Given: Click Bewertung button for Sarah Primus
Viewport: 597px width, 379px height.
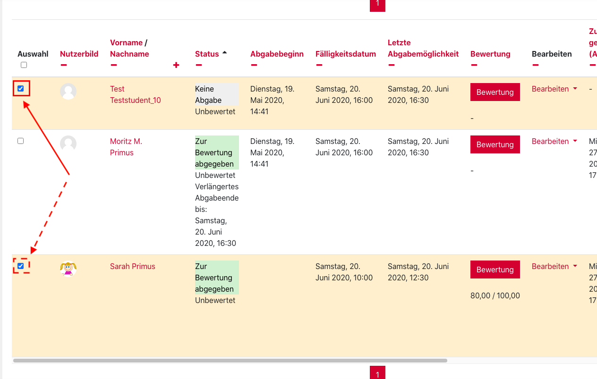Looking at the screenshot, I should click(x=495, y=270).
